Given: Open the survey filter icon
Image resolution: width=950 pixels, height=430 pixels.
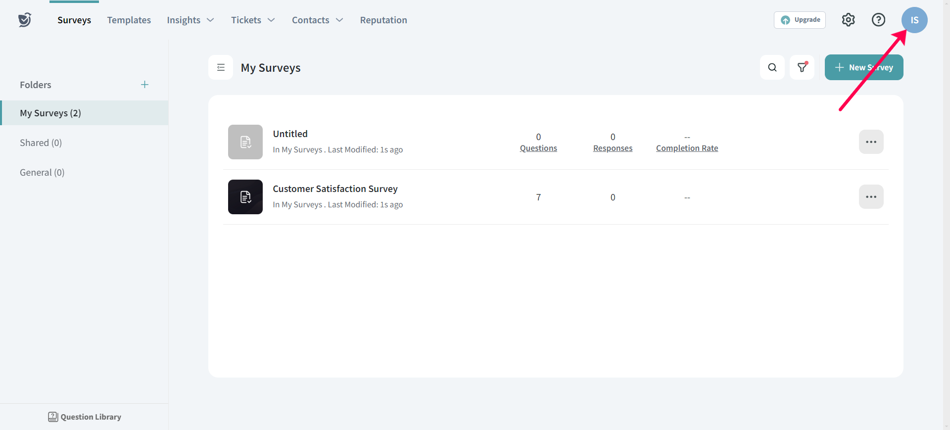Looking at the screenshot, I should click(x=802, y=67).
